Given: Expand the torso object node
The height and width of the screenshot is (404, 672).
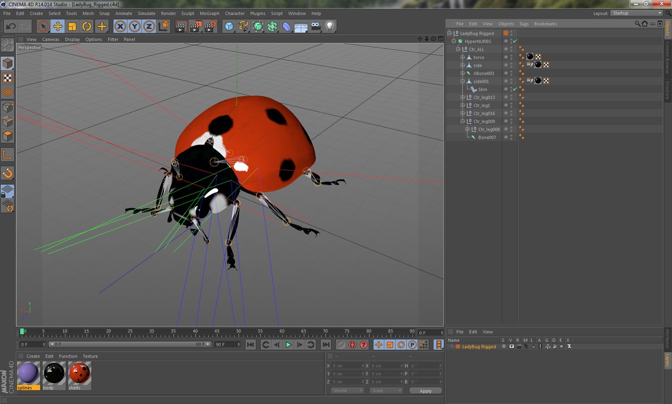Looking at the screenshot, I should [x=462, y=57].
